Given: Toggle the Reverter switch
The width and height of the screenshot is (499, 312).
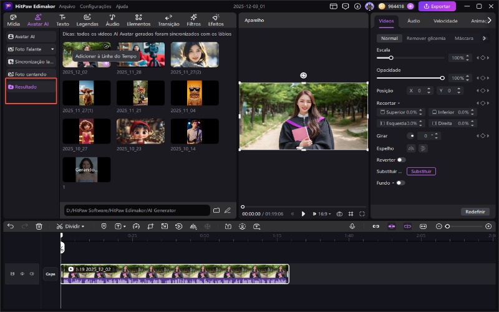Looking at the screenshot, I should [x=401, y=160].
